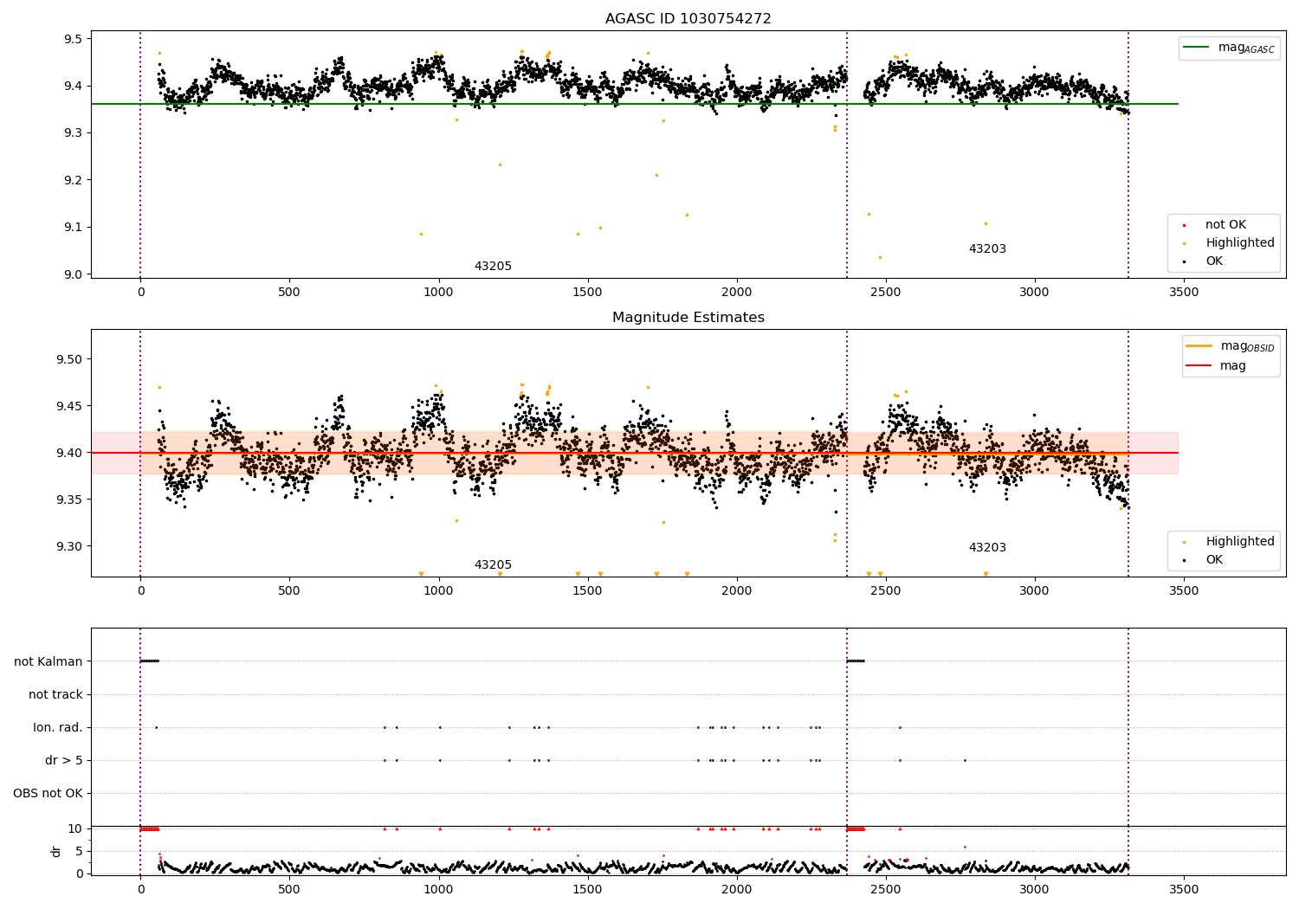The width and height of the screenshot is (1299, 909).
Task: Click the '43203' annotation in the top plot
Action: click(x=987, y=249)
